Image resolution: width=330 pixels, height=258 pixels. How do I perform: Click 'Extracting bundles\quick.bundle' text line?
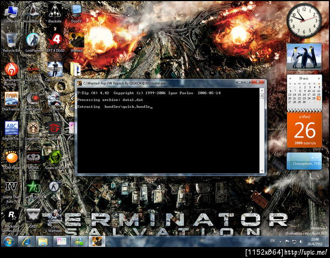(114, 107)
